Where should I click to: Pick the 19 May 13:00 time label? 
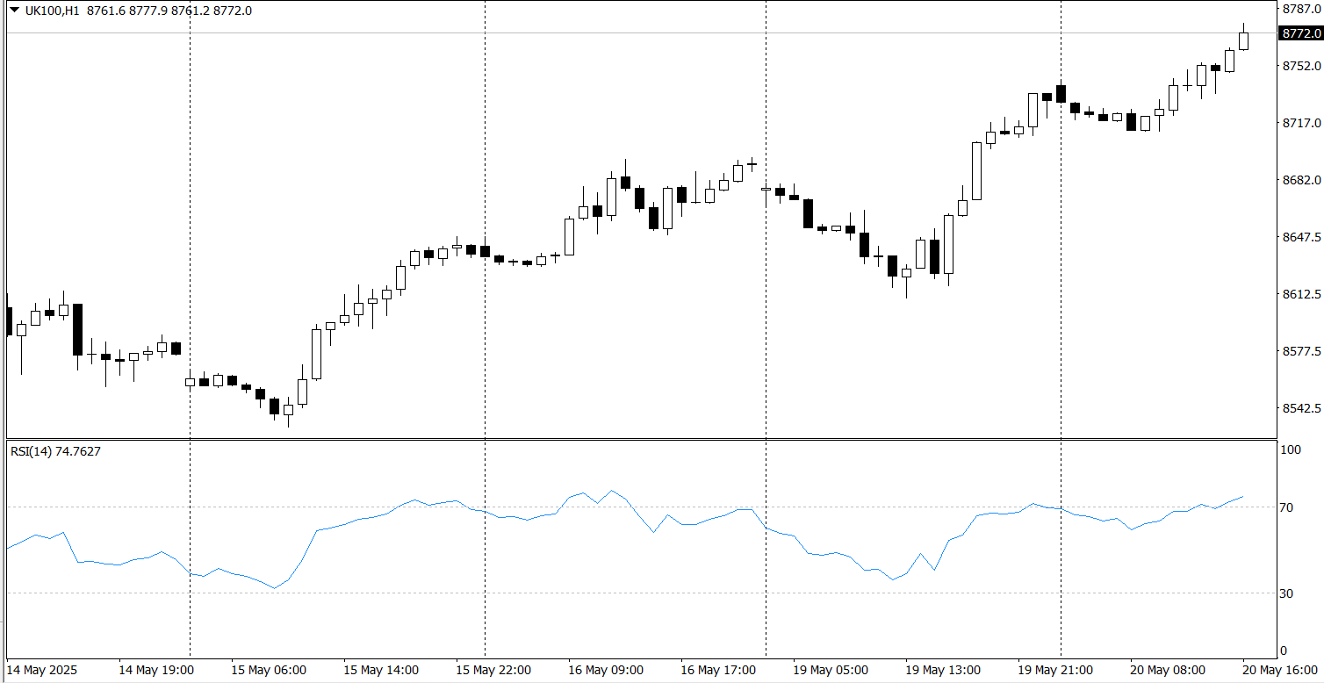[x=943, y=670]
